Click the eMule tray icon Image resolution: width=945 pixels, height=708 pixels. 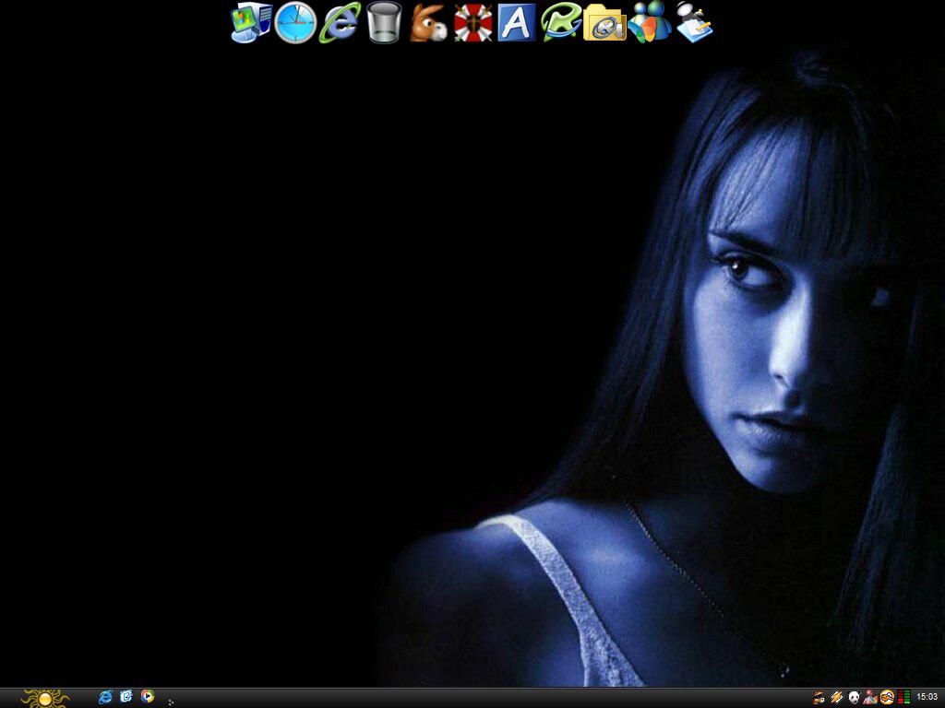coord(819,698)
